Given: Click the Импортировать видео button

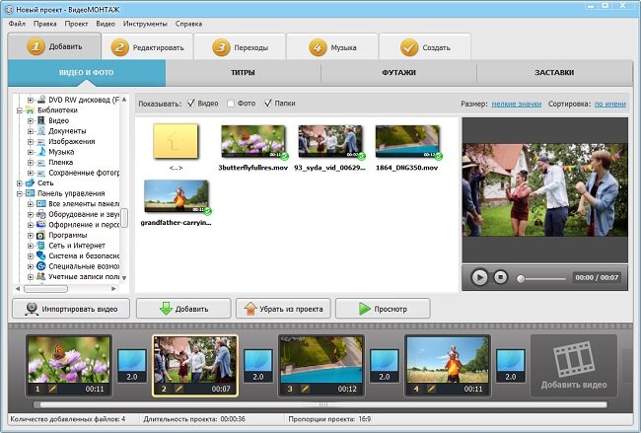Looking at the screenshot, I should 71,309.
